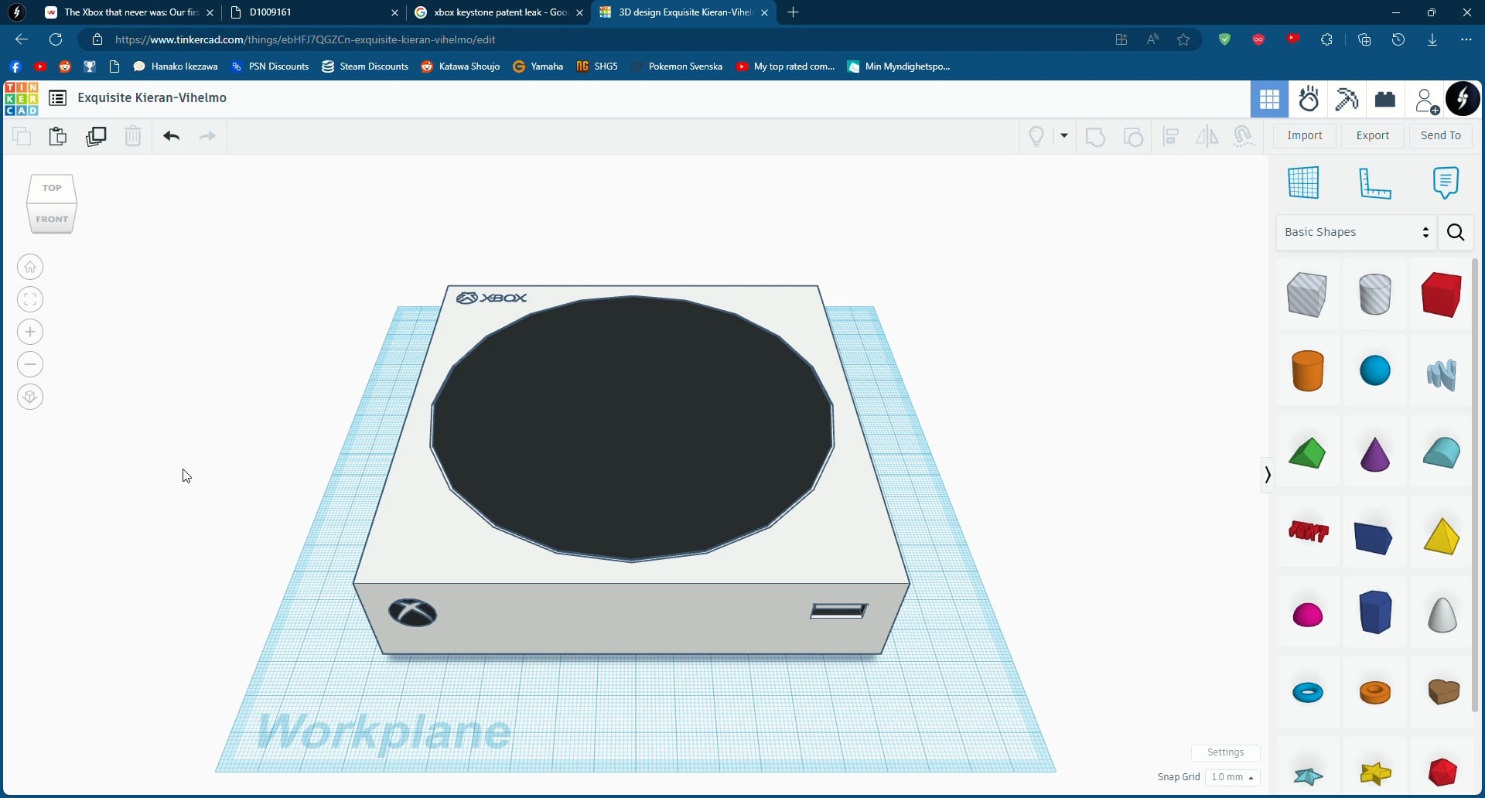Select the Workplane tool icon

[1303, 183]
